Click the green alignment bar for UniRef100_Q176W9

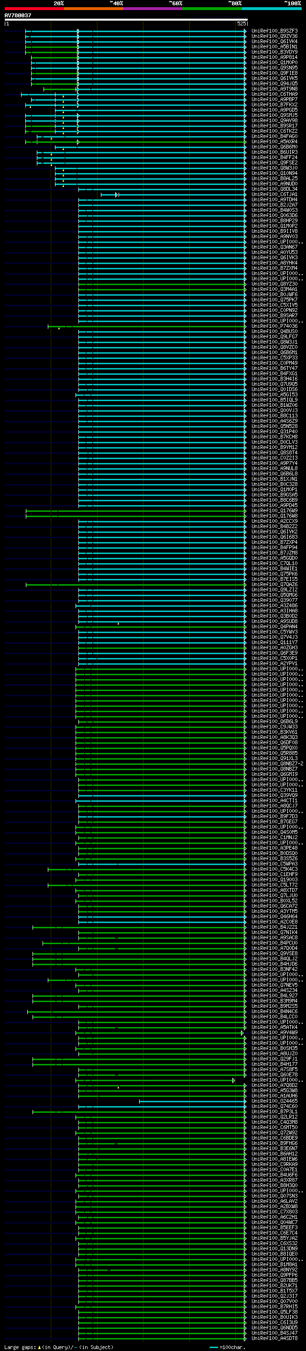coord(136,511)
